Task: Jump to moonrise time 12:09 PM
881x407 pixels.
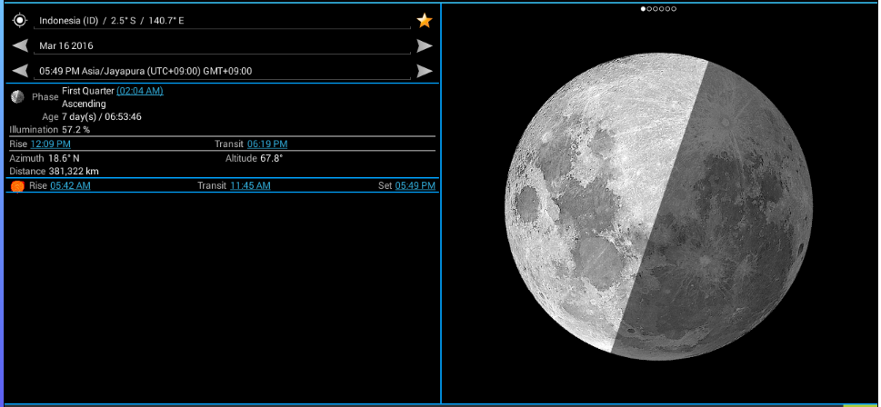Action: [x=51, y=144]
